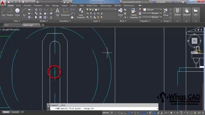The width and height of the screenshot is (205, 115).
Task: Open the Manage ribbon tab
Action: click(55, 5)
